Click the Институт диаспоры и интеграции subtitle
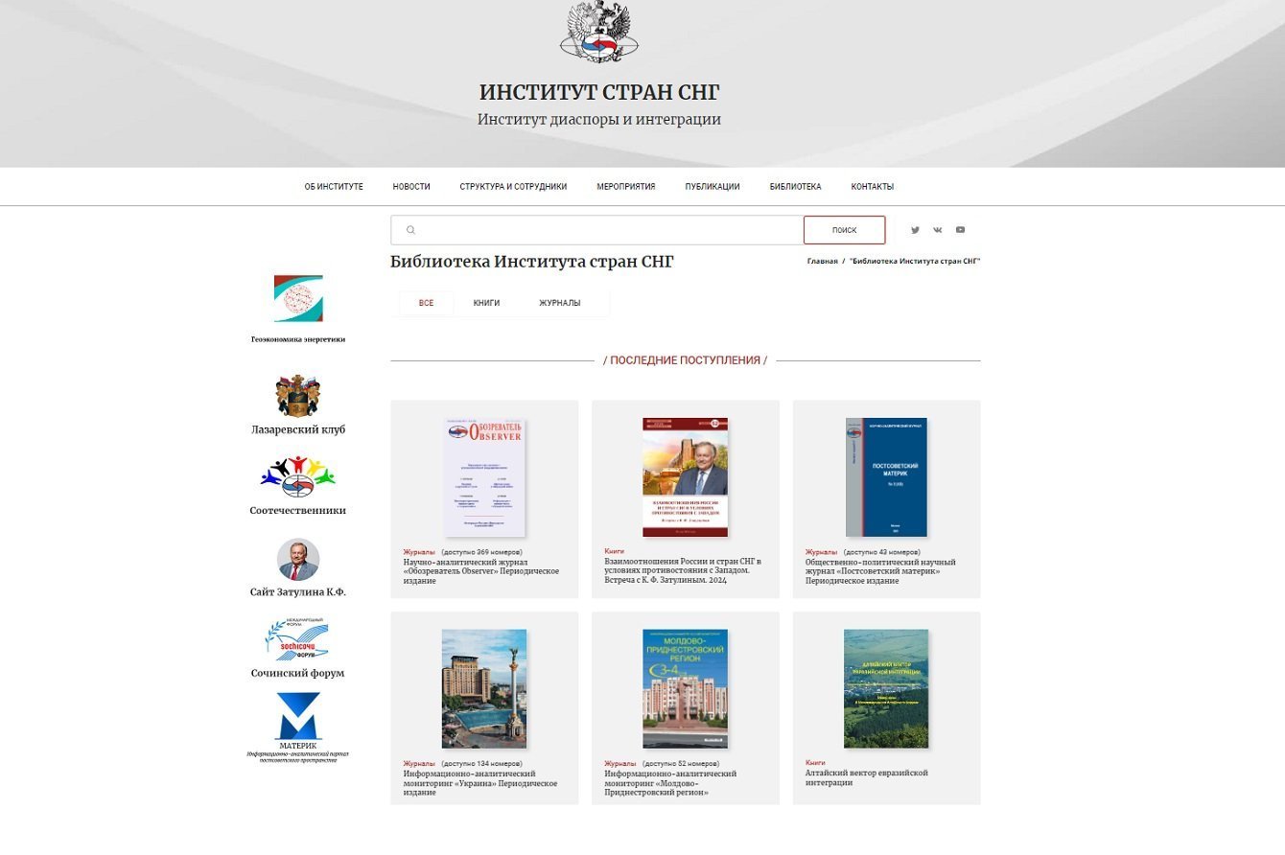 (x=599, y=120)
